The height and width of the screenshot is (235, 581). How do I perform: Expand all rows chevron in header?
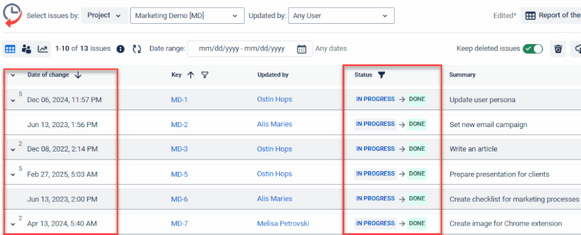(13, 75)
